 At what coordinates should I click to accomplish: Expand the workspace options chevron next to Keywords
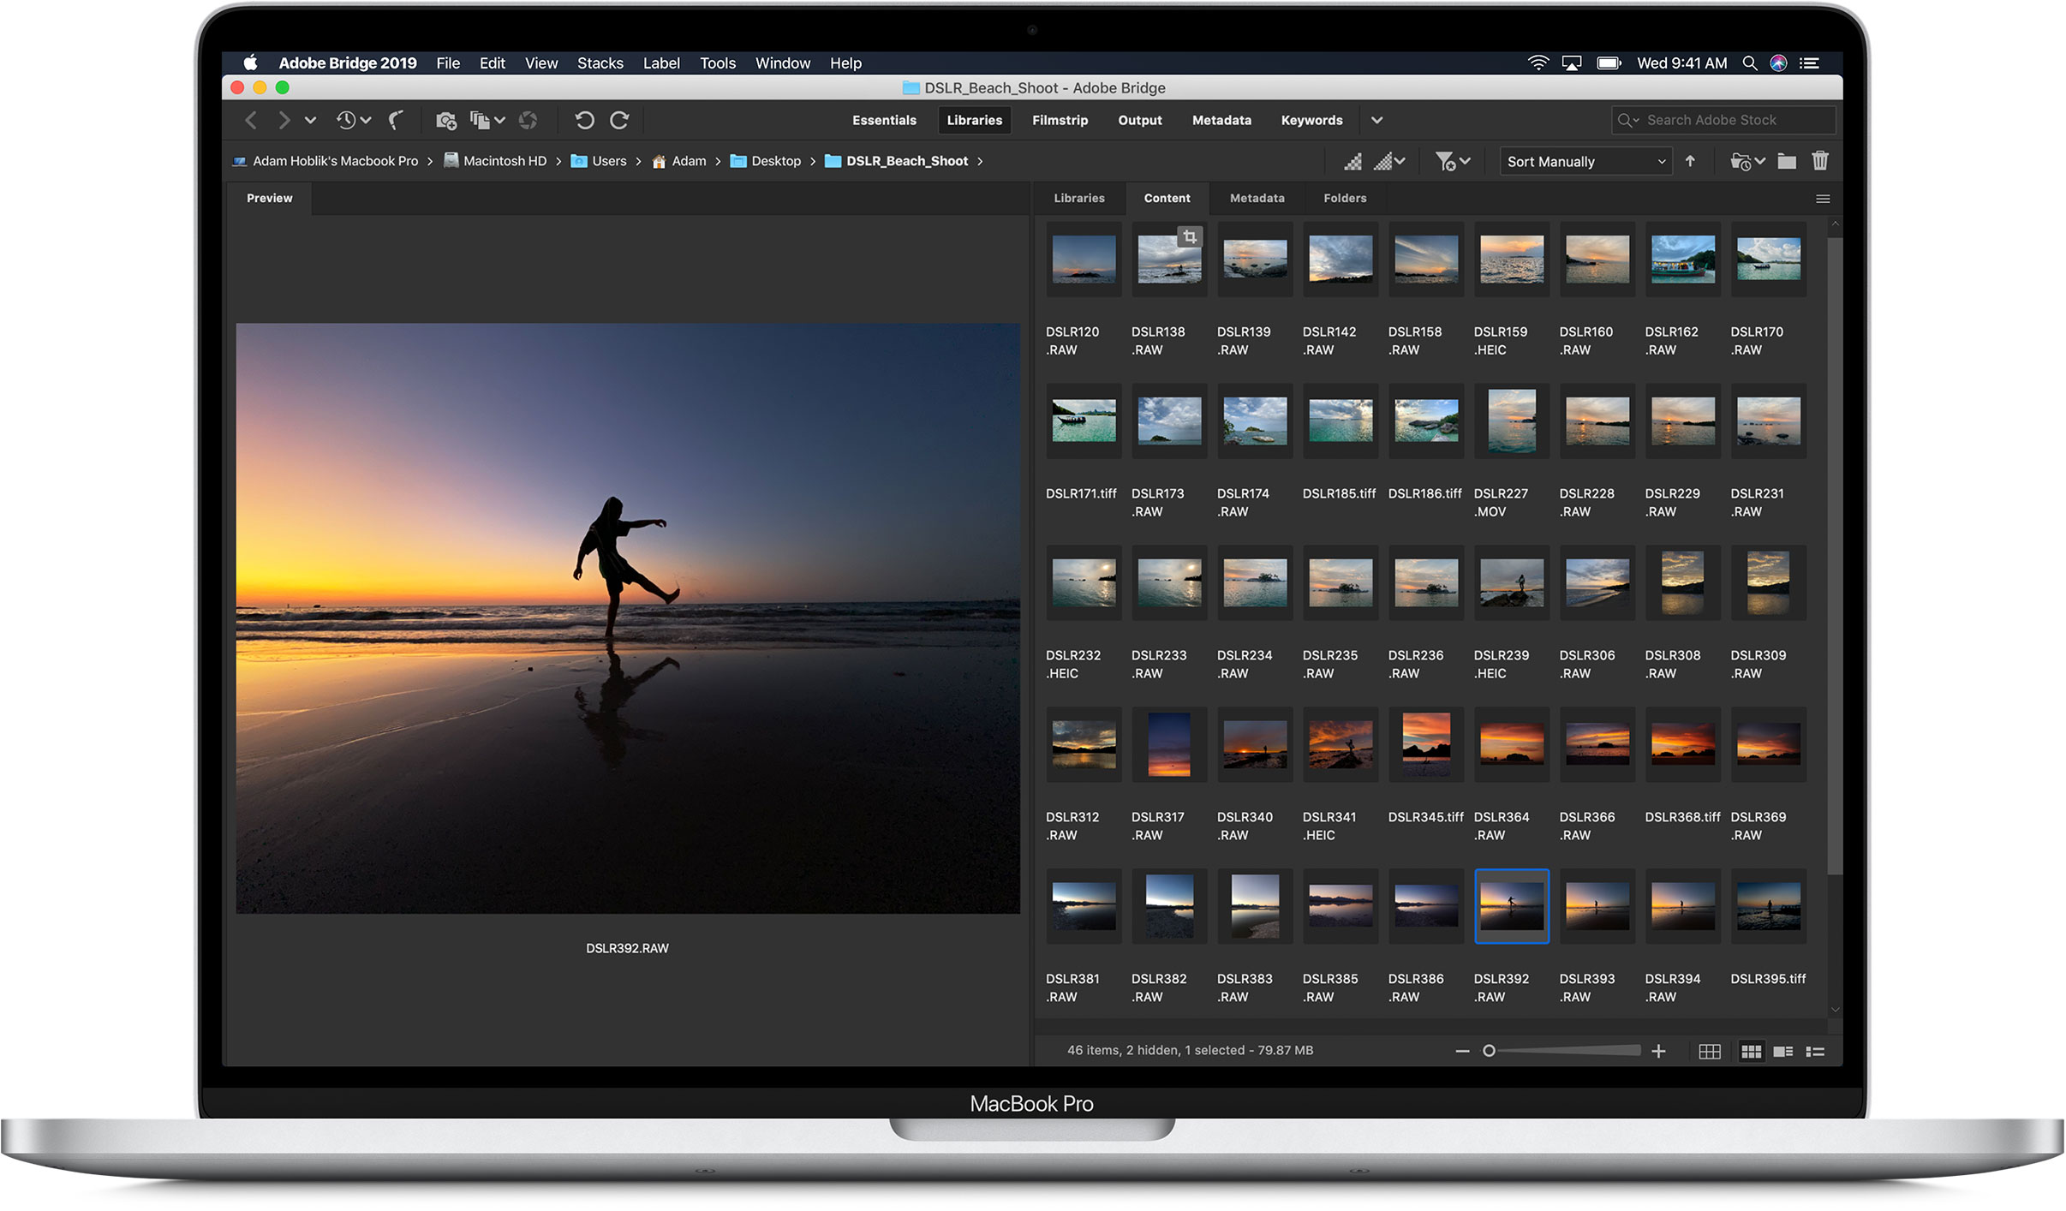point(1377,121)
